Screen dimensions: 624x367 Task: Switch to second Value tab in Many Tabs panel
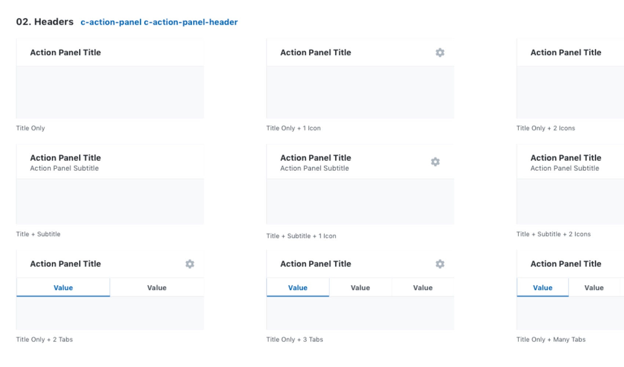594,288
